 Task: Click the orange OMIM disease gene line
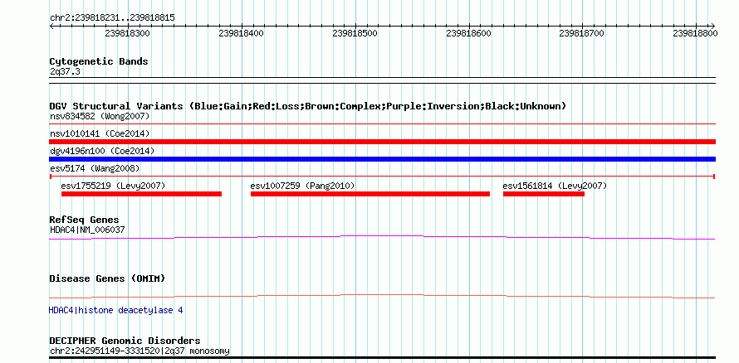click(x=382, y=296)
